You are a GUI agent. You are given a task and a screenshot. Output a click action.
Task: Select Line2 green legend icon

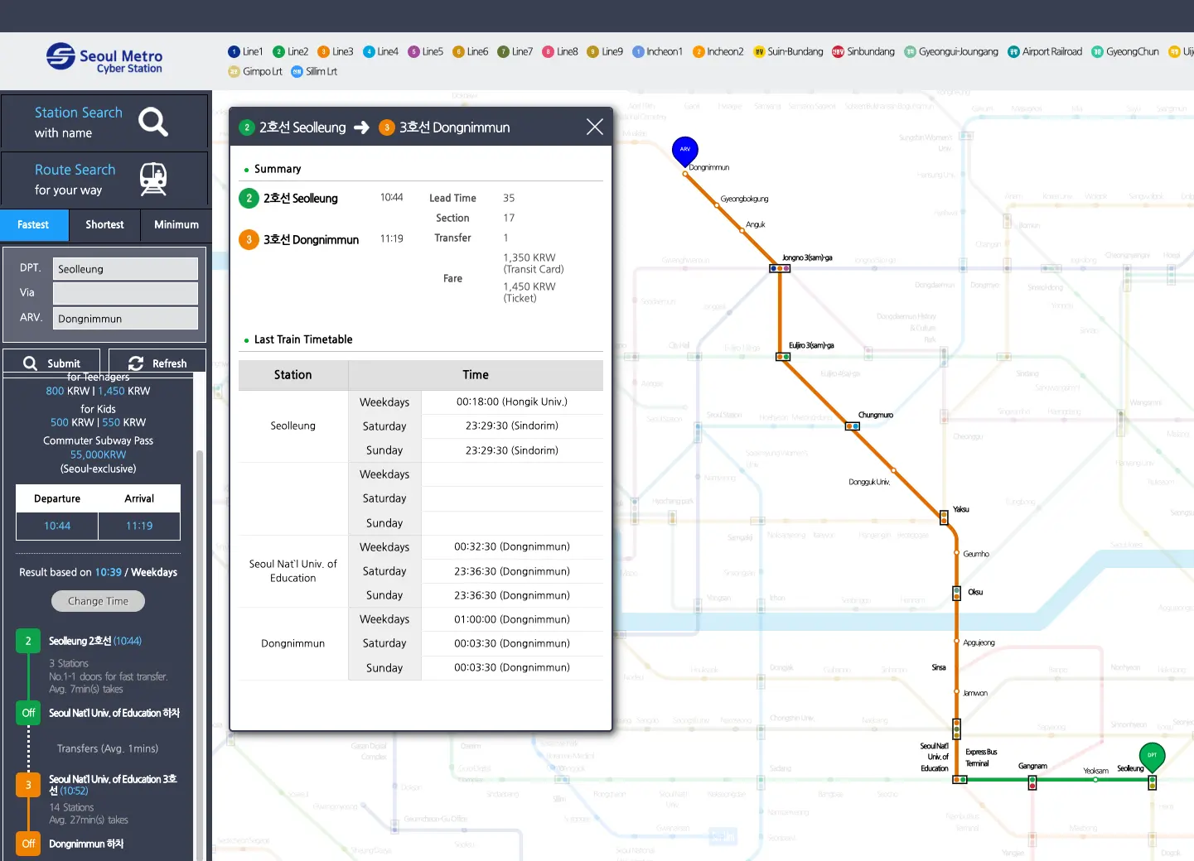[278, 51]
